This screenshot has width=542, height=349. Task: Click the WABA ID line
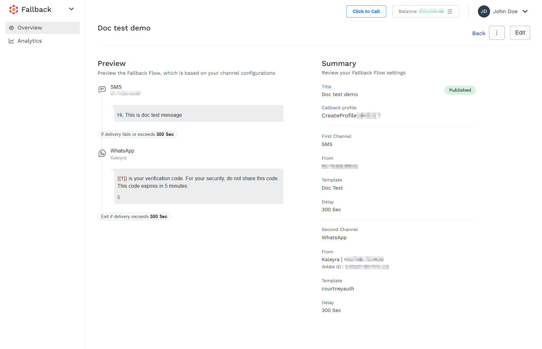pos(355,267)
